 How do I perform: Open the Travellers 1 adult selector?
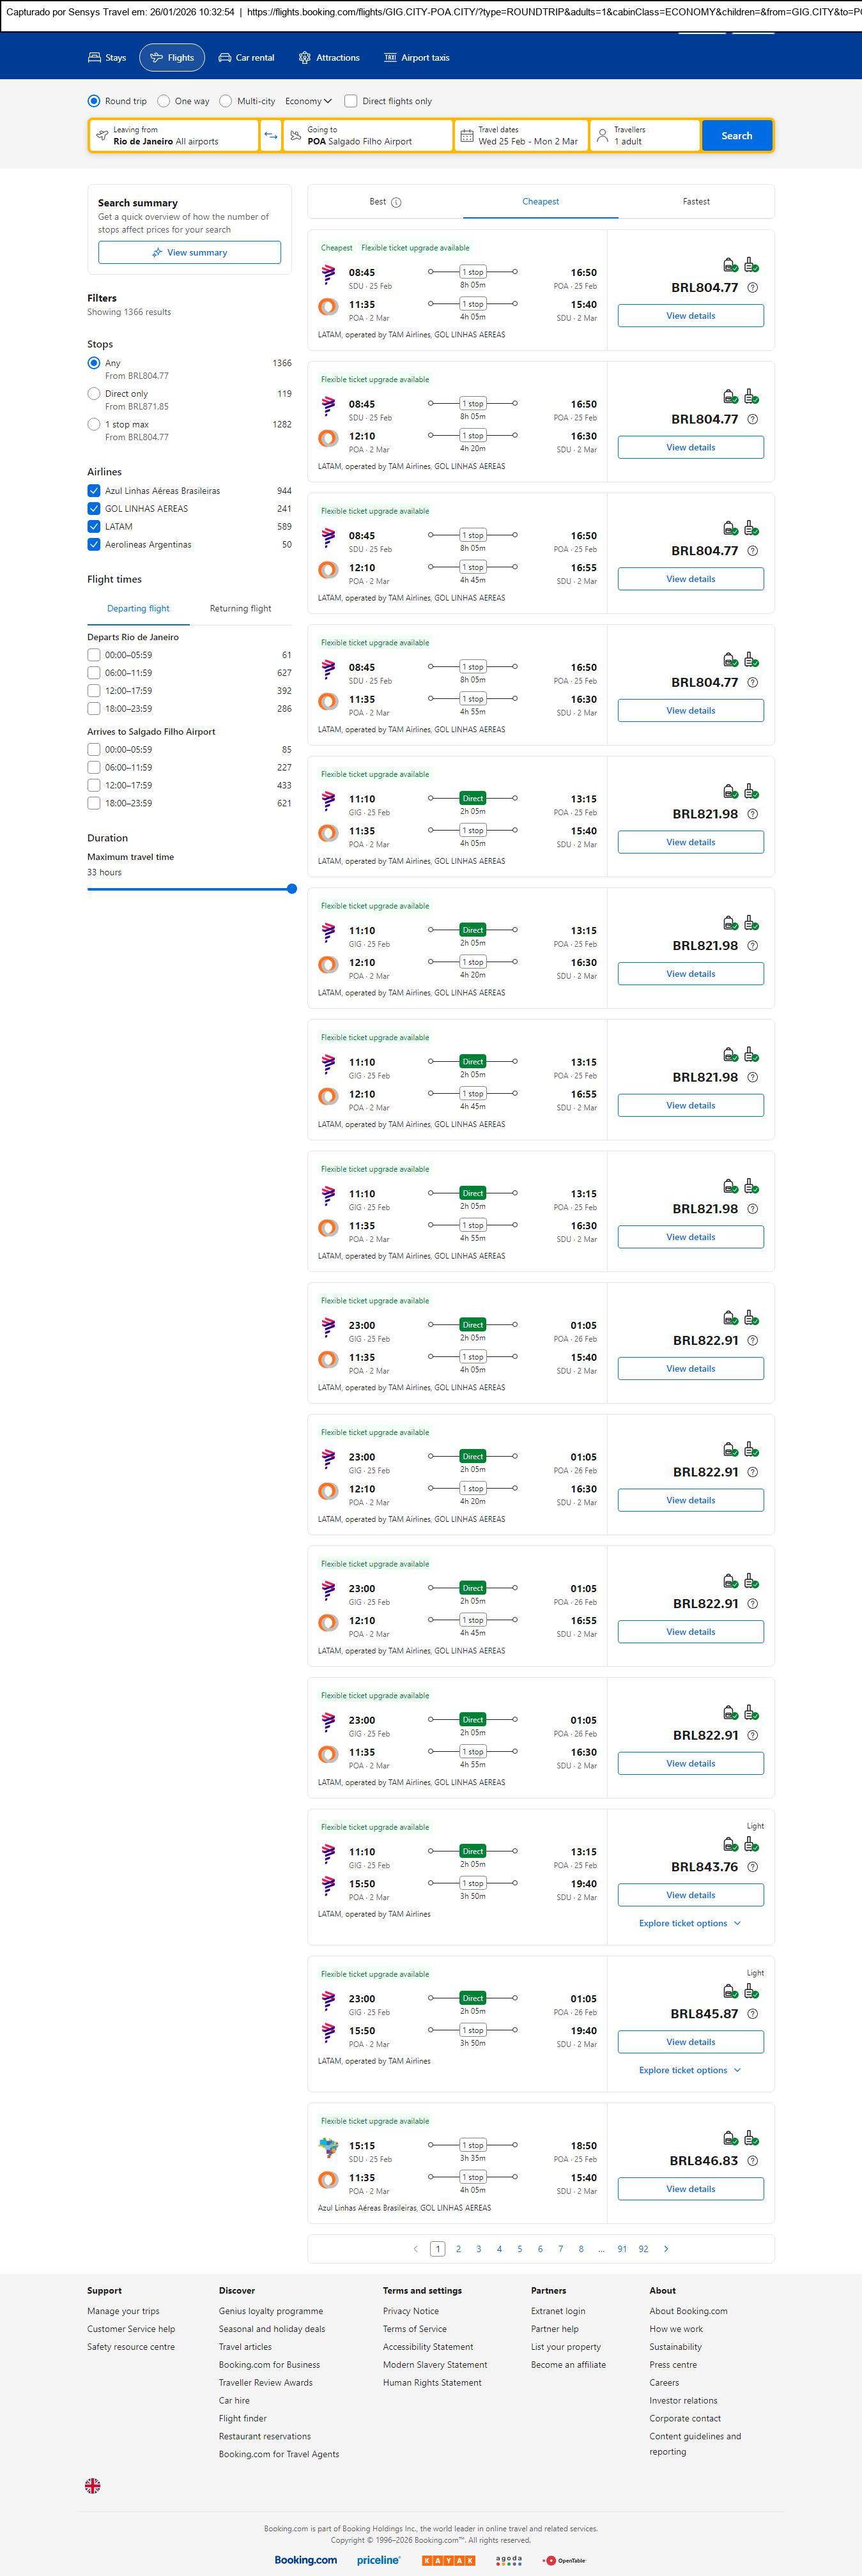coord(644,136)
